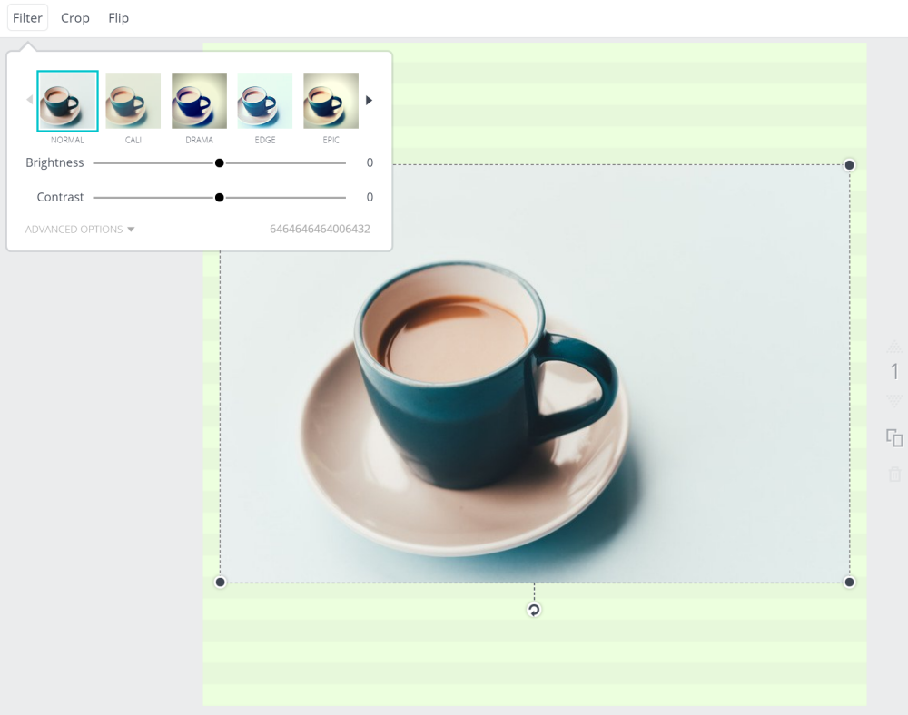Click the Brightness slider handle
This screenshot has width=908, height=715.
(220, 163)
